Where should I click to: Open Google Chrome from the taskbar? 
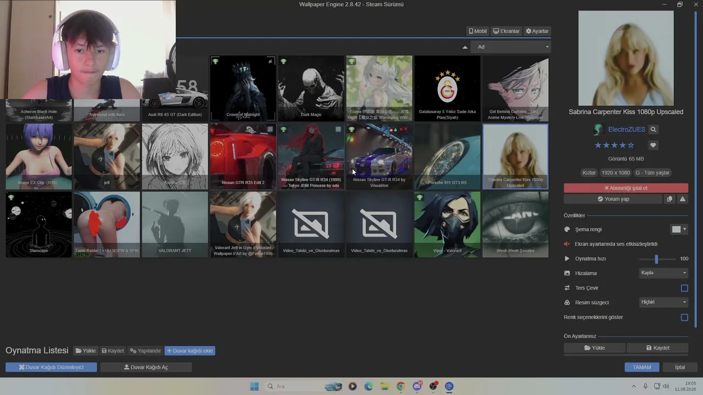(400, 386)
